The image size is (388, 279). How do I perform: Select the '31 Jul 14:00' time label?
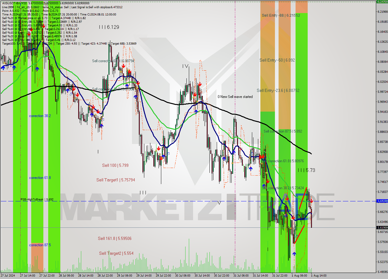click(x=260, y=276)
